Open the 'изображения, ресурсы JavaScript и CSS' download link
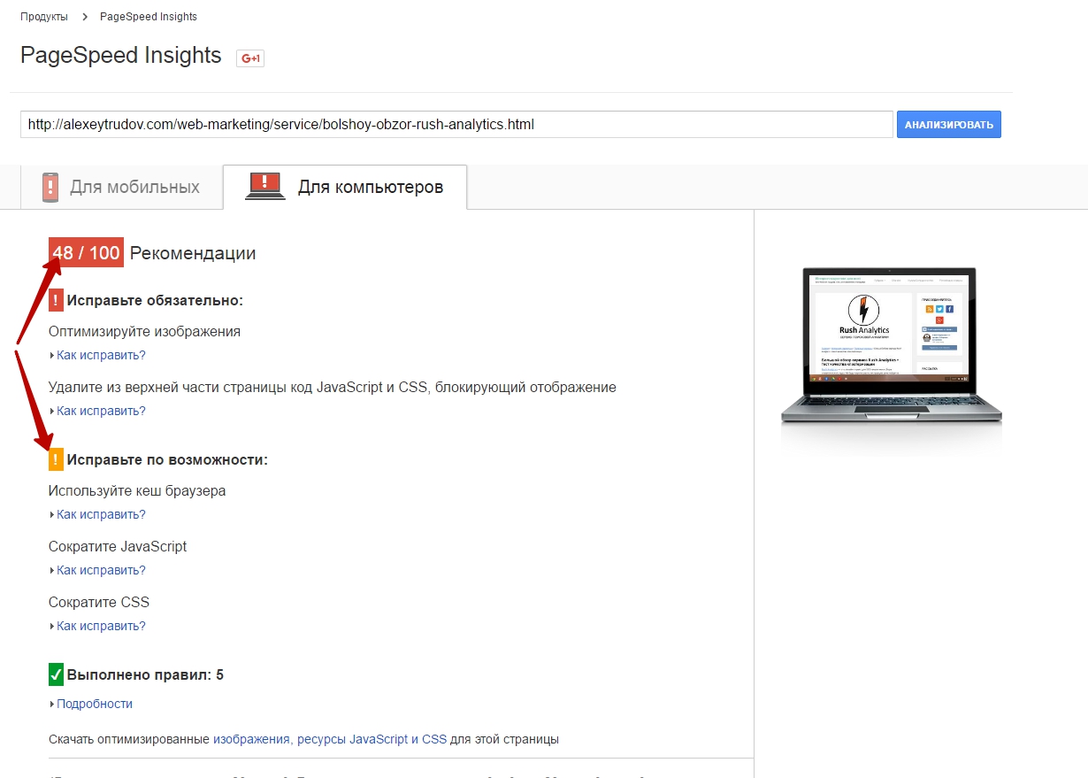 pos(330,739)
